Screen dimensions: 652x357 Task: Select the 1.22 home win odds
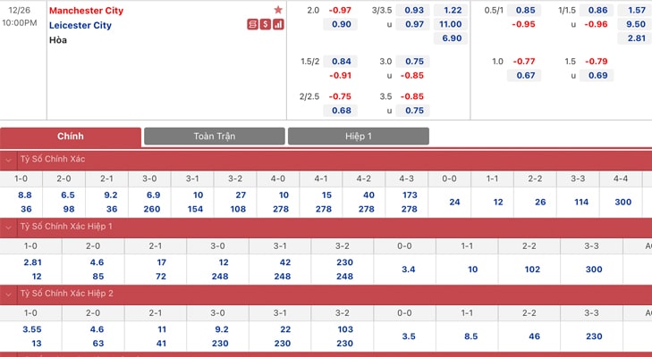point(451,11)
